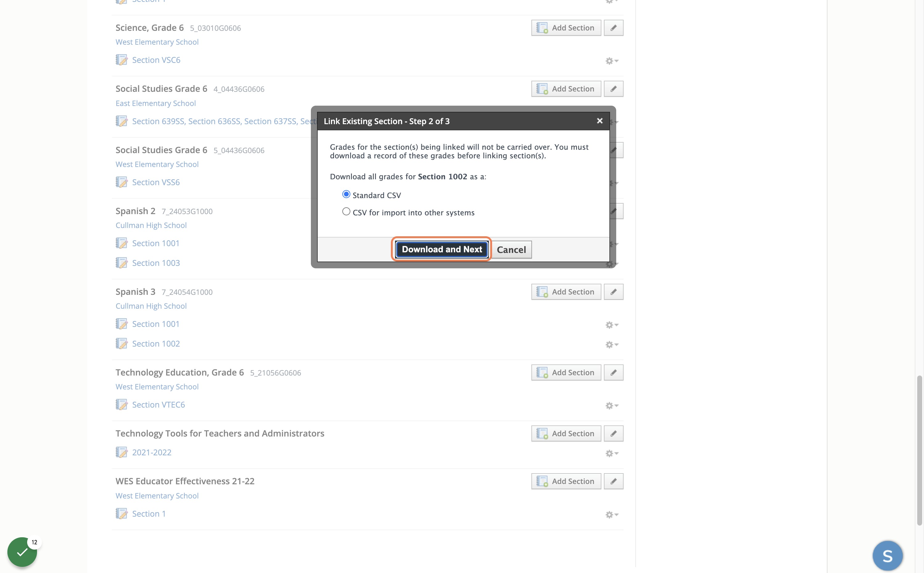Screen dimensions: 924x573
Task: Open Spanish 2 Section 1001 link
Action: coord(155,243)
